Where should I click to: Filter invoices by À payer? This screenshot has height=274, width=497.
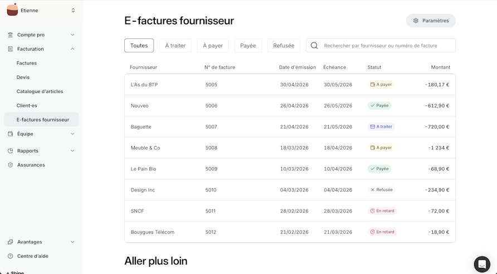coord(213,46)
